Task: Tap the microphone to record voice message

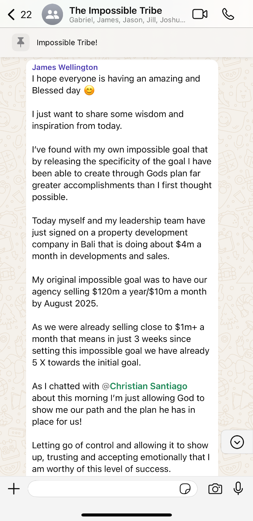Action: 238,489
